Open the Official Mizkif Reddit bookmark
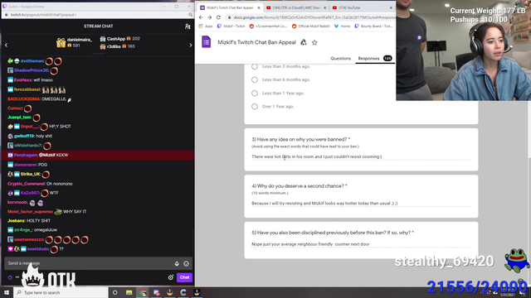The width and height of the screenshot is (531, 298). 311,26
